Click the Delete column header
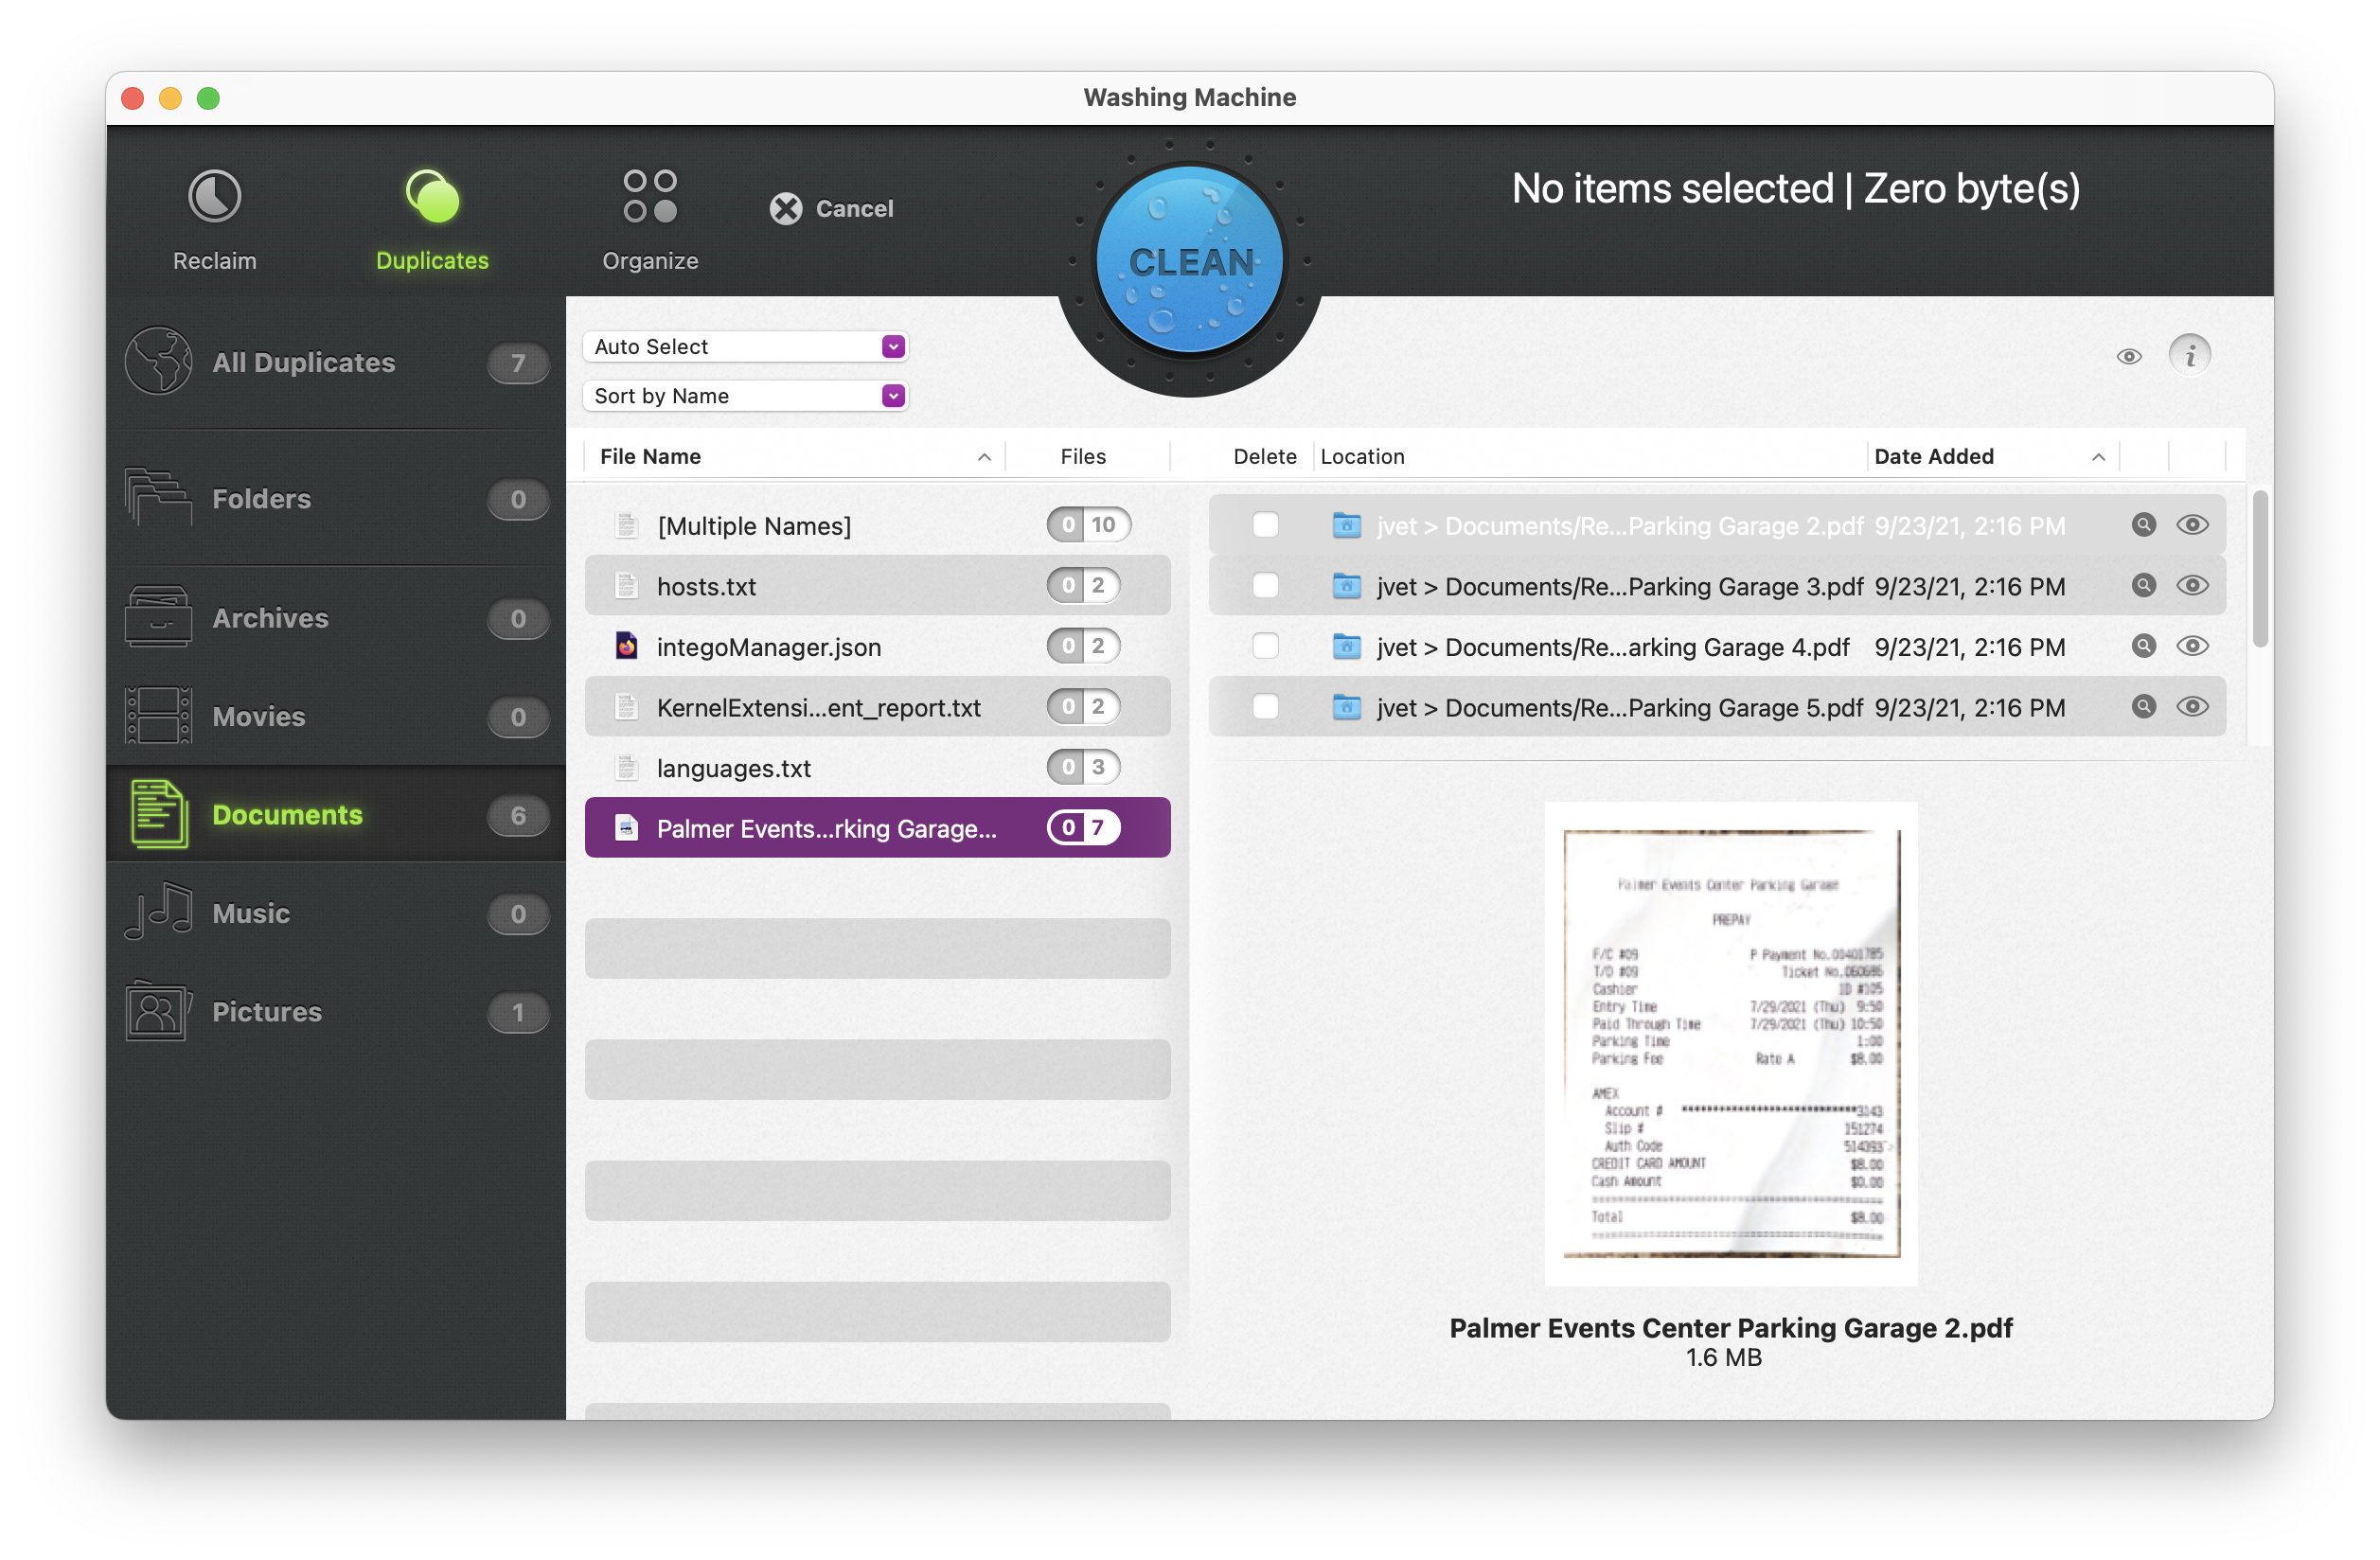This screenshot has height=1560, width=2380. [1264, 456]
